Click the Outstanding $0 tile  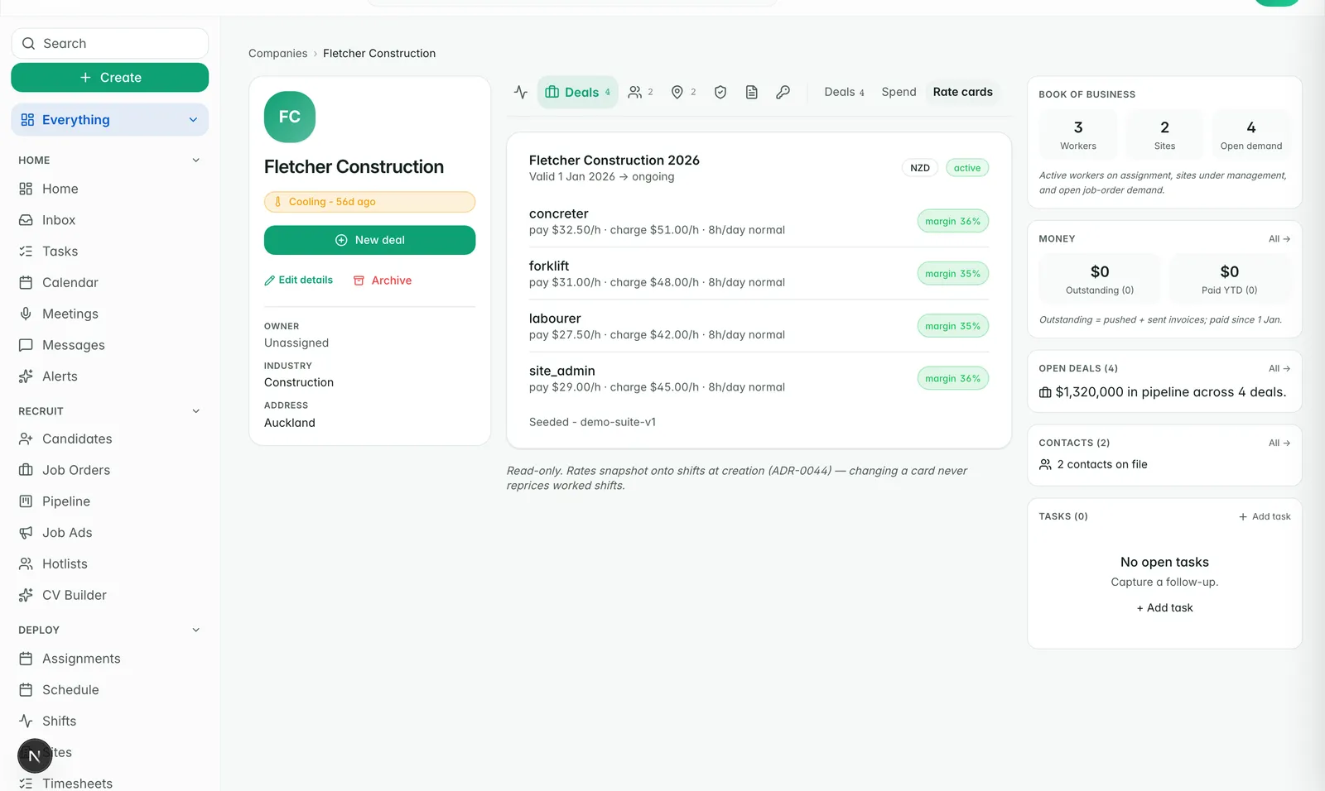click(x=1100, y=279)
